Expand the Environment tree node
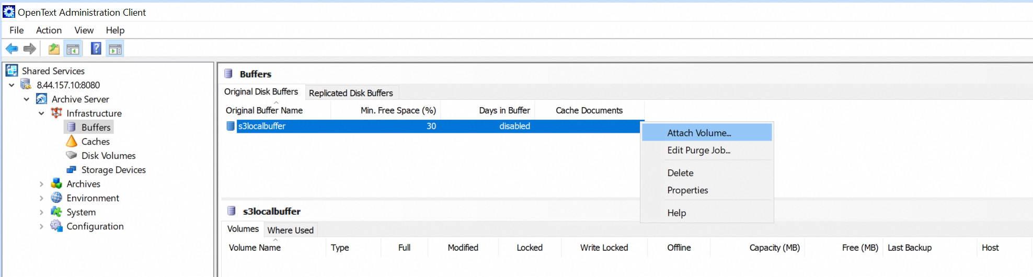This screenshot has width=1033, height=277. point(41,198)
